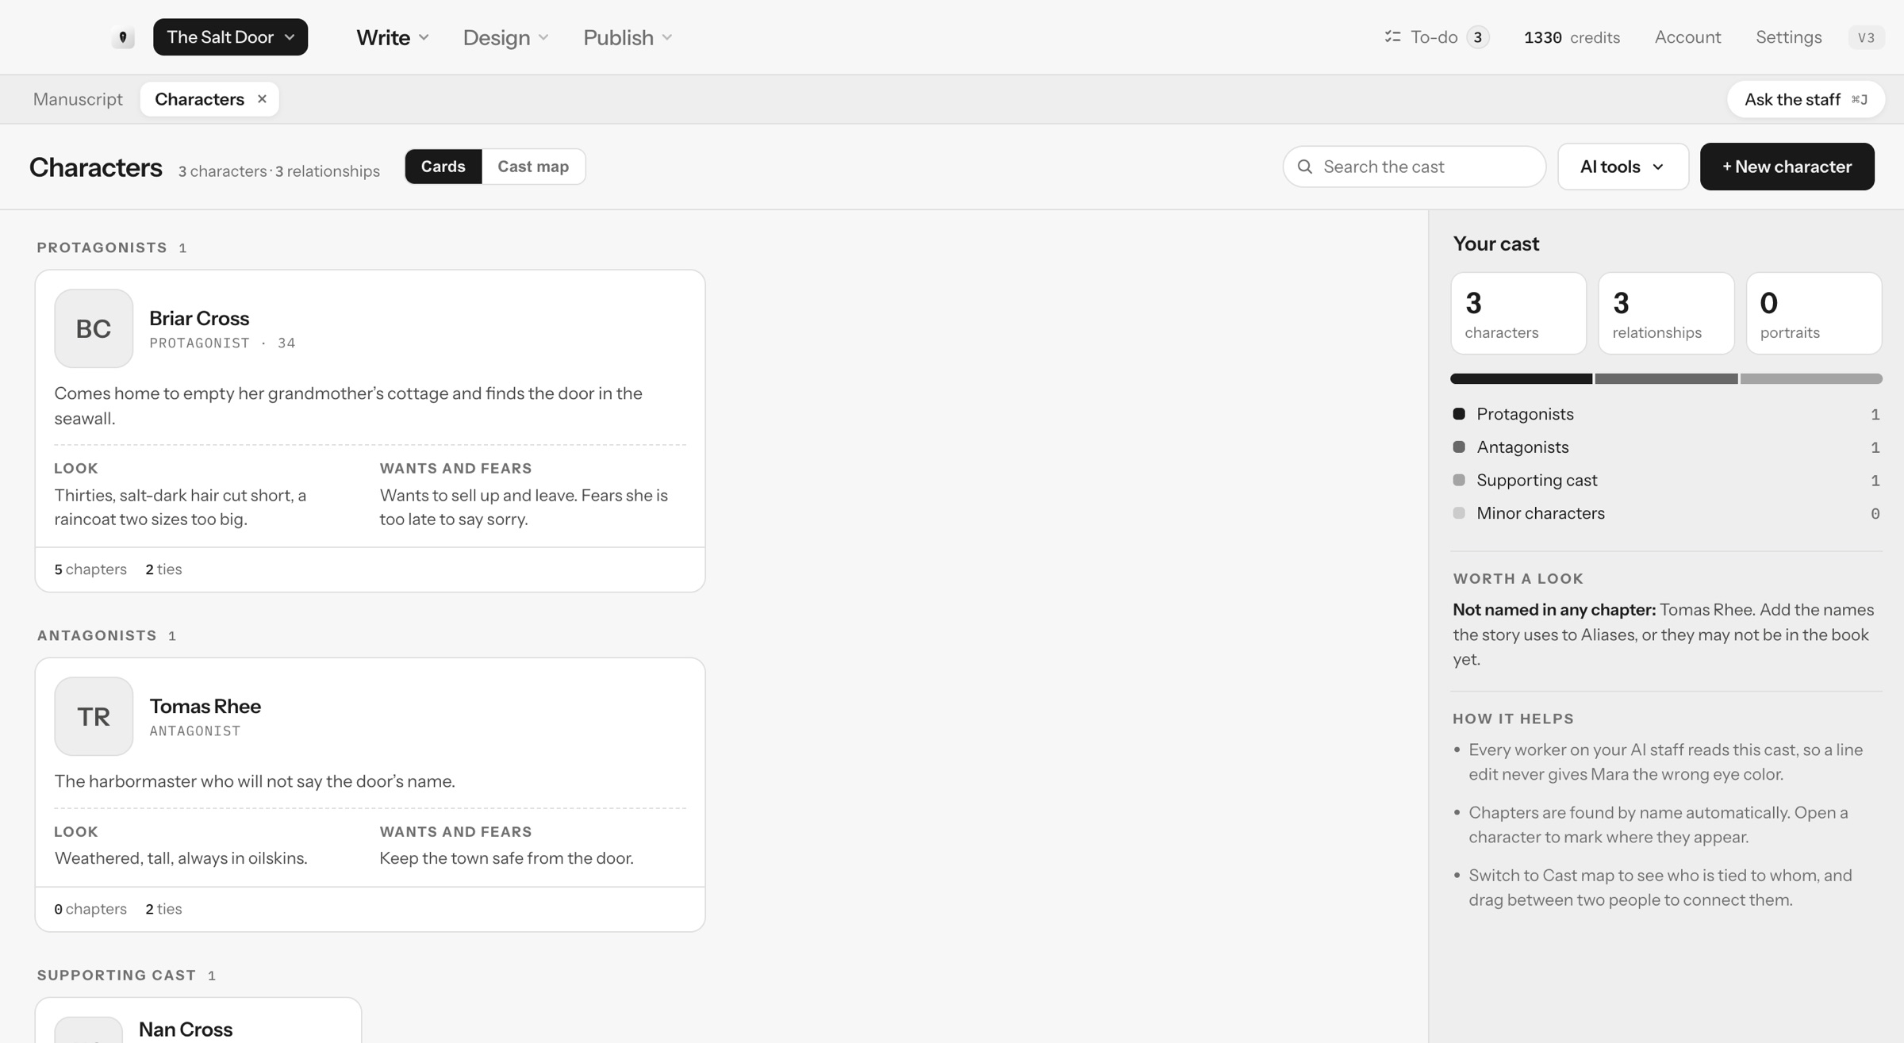Screen dimensions: 1904x1043
Task: Expand the Design menu
Action: click(x=505, y=37)
